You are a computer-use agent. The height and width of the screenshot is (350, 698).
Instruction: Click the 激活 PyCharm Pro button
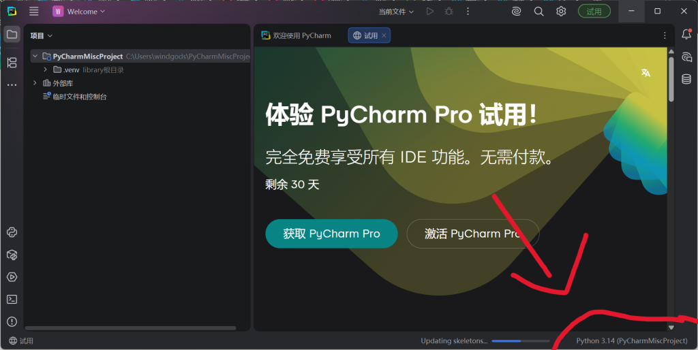coord(472,234)
